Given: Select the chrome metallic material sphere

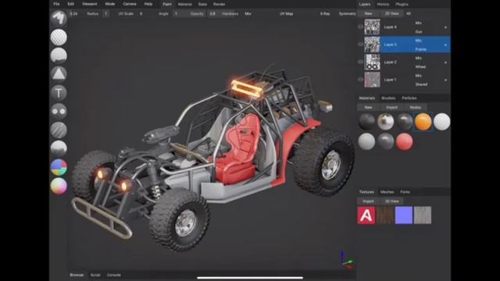Looking at the screenshot, I should click(x=385, y=122).
